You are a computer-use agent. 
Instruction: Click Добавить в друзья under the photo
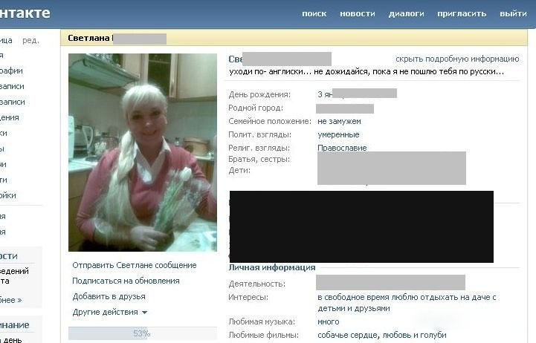[x=107, y=296]
